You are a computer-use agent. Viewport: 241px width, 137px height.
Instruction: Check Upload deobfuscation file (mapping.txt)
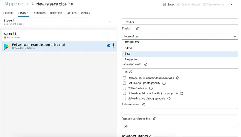(124, 93)
